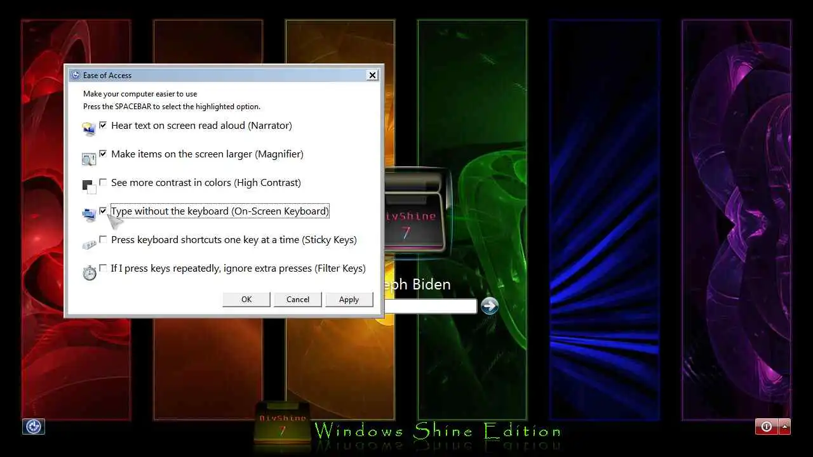
Task: Click the Ease of Access title bar icon
Action: (76, 75)
